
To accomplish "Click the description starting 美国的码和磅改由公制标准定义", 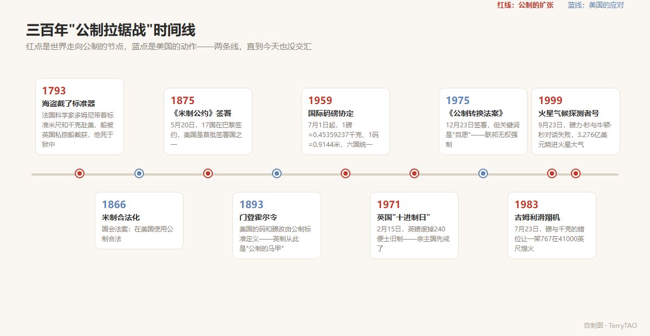I will (275, 238).
